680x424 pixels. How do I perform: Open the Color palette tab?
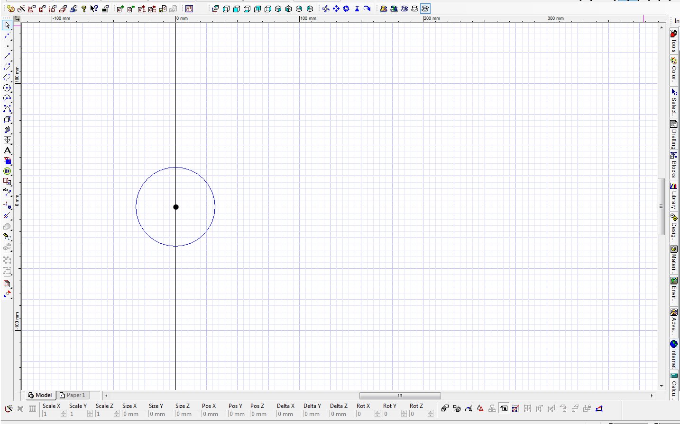674,71
